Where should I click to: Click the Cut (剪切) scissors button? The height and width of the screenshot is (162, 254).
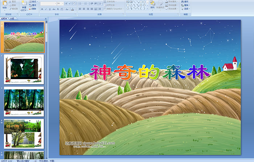12,1
